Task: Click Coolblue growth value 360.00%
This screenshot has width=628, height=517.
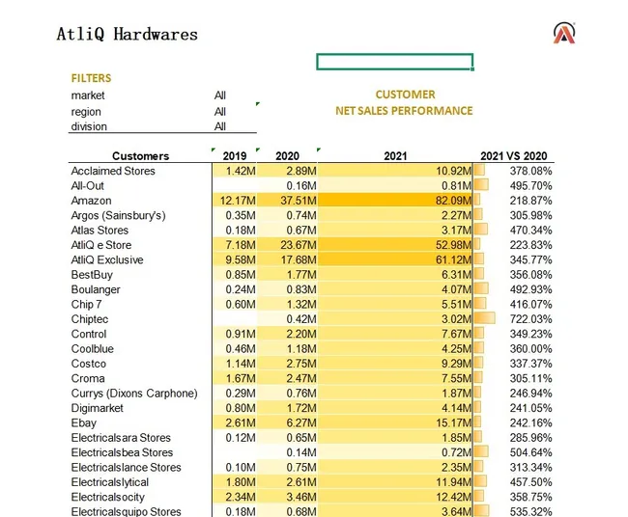Action: coord(530,348)
